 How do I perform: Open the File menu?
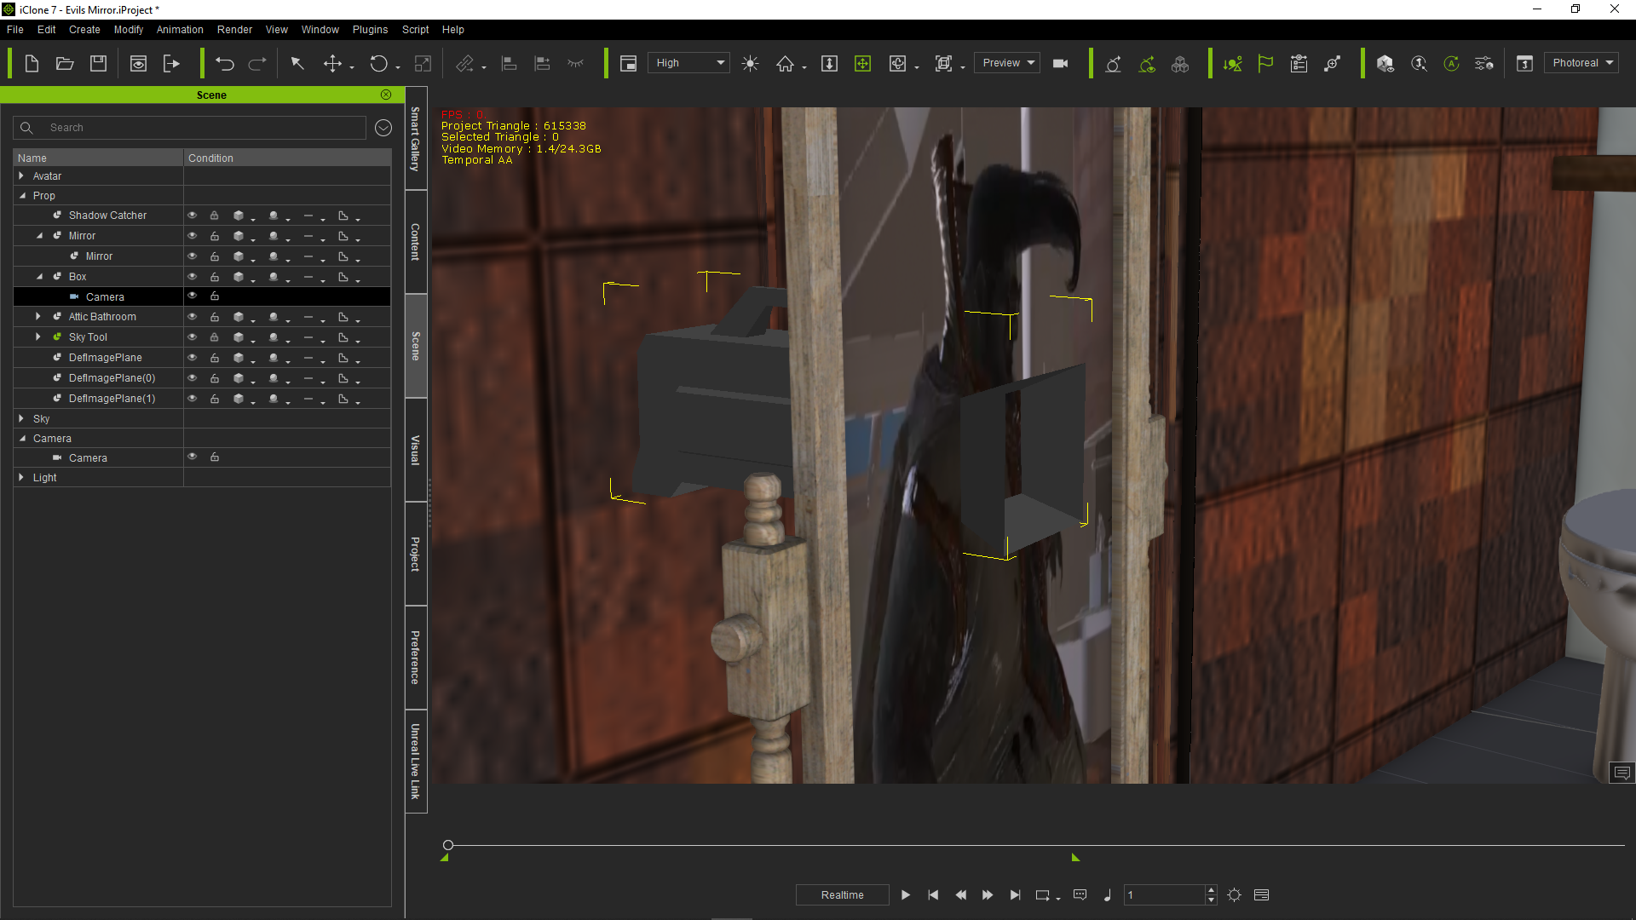pyautogui.click(x=15, y=29)
